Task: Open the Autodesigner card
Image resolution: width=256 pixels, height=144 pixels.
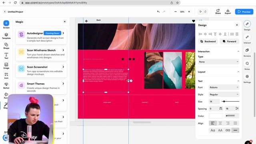Action: point(41,36)
